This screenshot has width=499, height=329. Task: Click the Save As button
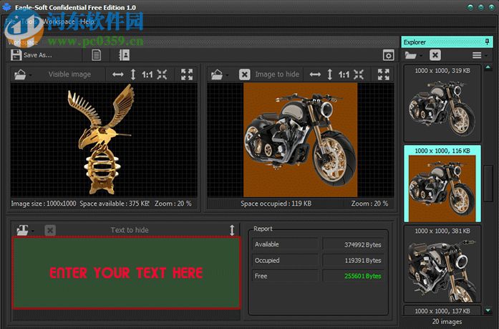tap(31, 55)
